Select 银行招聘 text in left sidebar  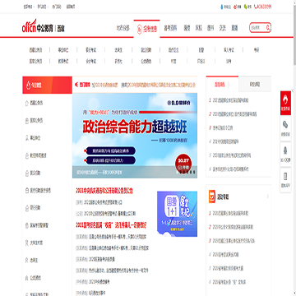coord(35,208)
